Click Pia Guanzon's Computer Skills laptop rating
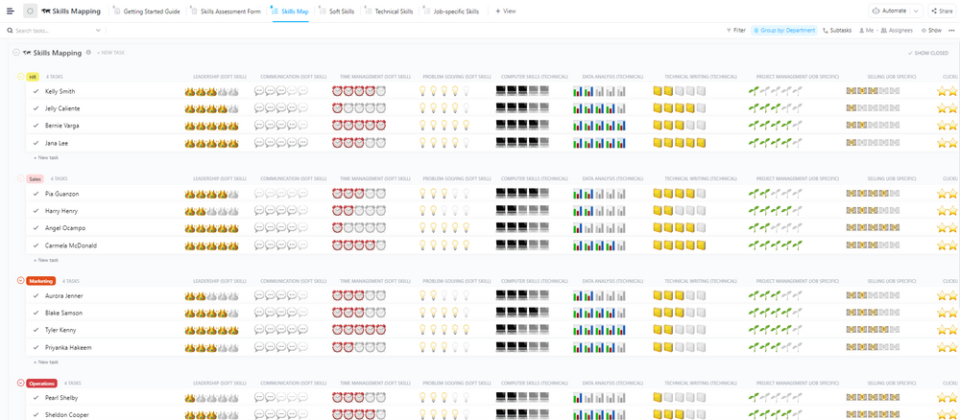Viewport: 960px width, 420px height. (522, 193)
